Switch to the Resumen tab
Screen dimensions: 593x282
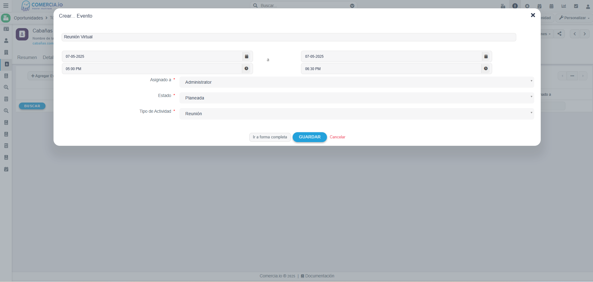pyautogui.click(x=27, y=57)
